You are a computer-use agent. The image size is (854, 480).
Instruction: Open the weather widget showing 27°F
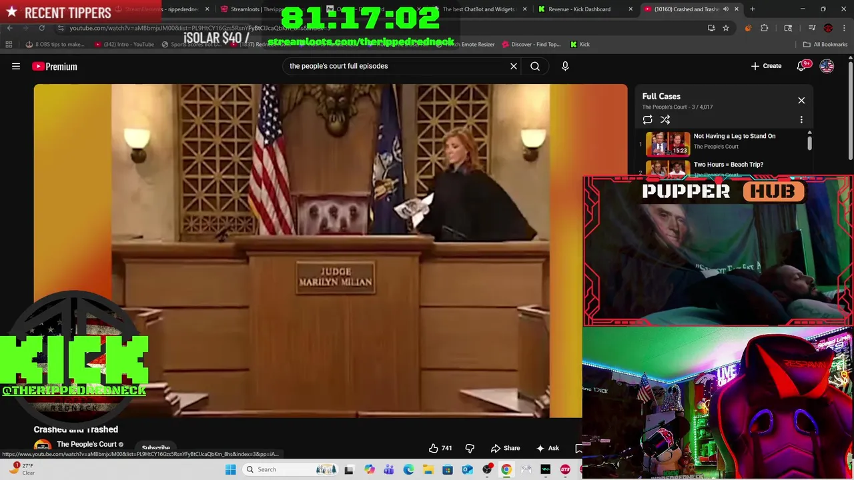tap(21, 469)
